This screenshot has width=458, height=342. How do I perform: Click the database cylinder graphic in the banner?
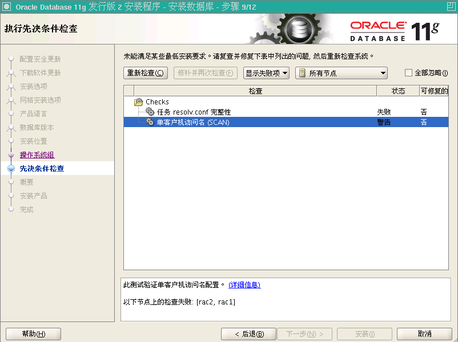(299, 26)
